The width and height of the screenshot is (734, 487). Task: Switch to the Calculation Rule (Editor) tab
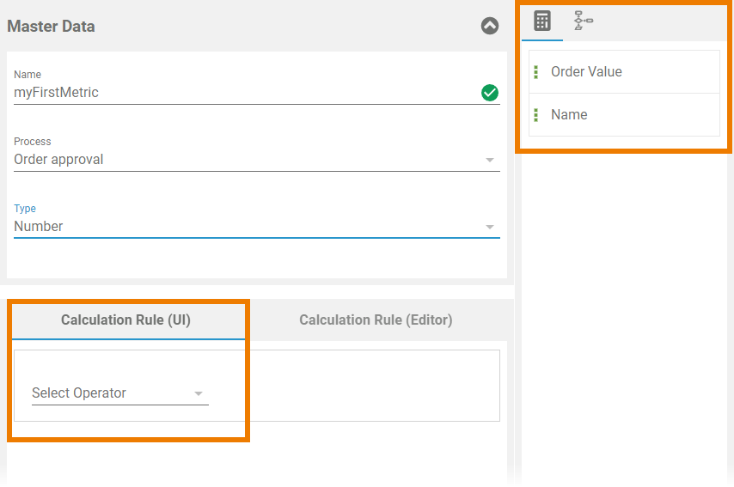[x=376, y=320]
